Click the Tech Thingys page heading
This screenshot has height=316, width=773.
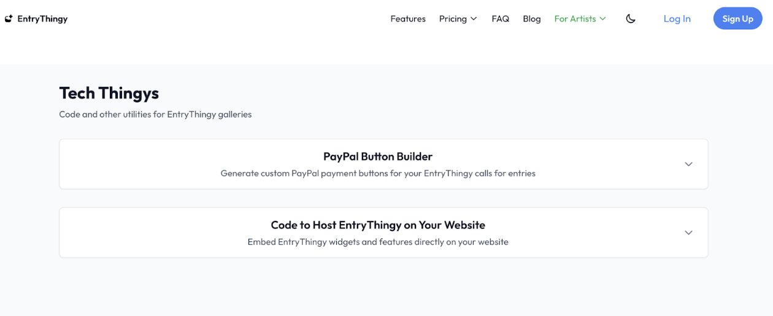(x=109, y=93)
